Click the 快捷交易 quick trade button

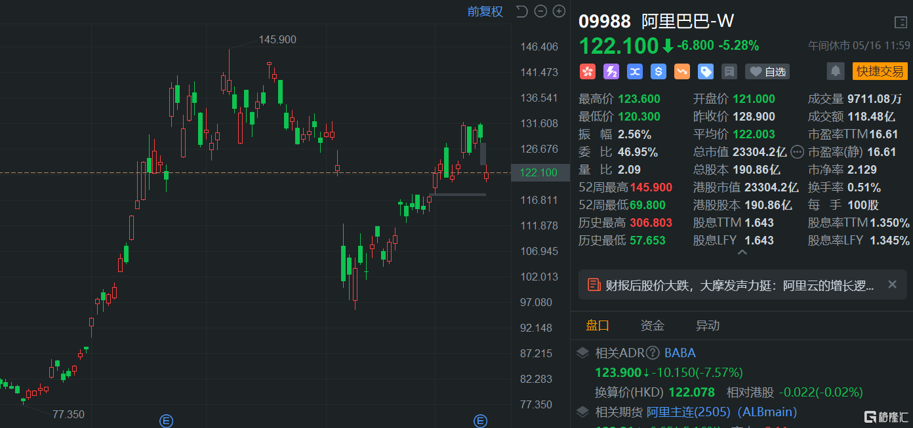pyautogui.click(x=880, y=71)
